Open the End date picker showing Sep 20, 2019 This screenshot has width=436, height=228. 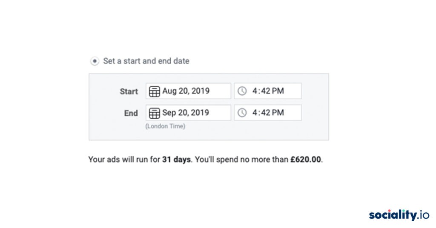click(188, 112)
